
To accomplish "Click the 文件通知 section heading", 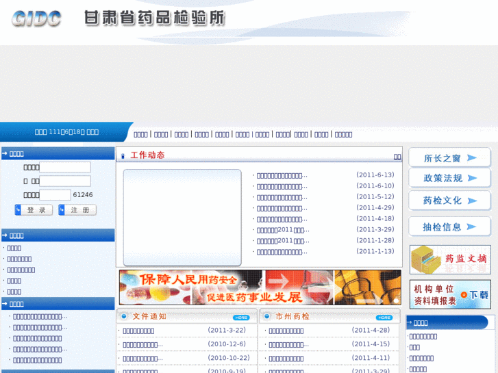I will [x=149, y=316].
